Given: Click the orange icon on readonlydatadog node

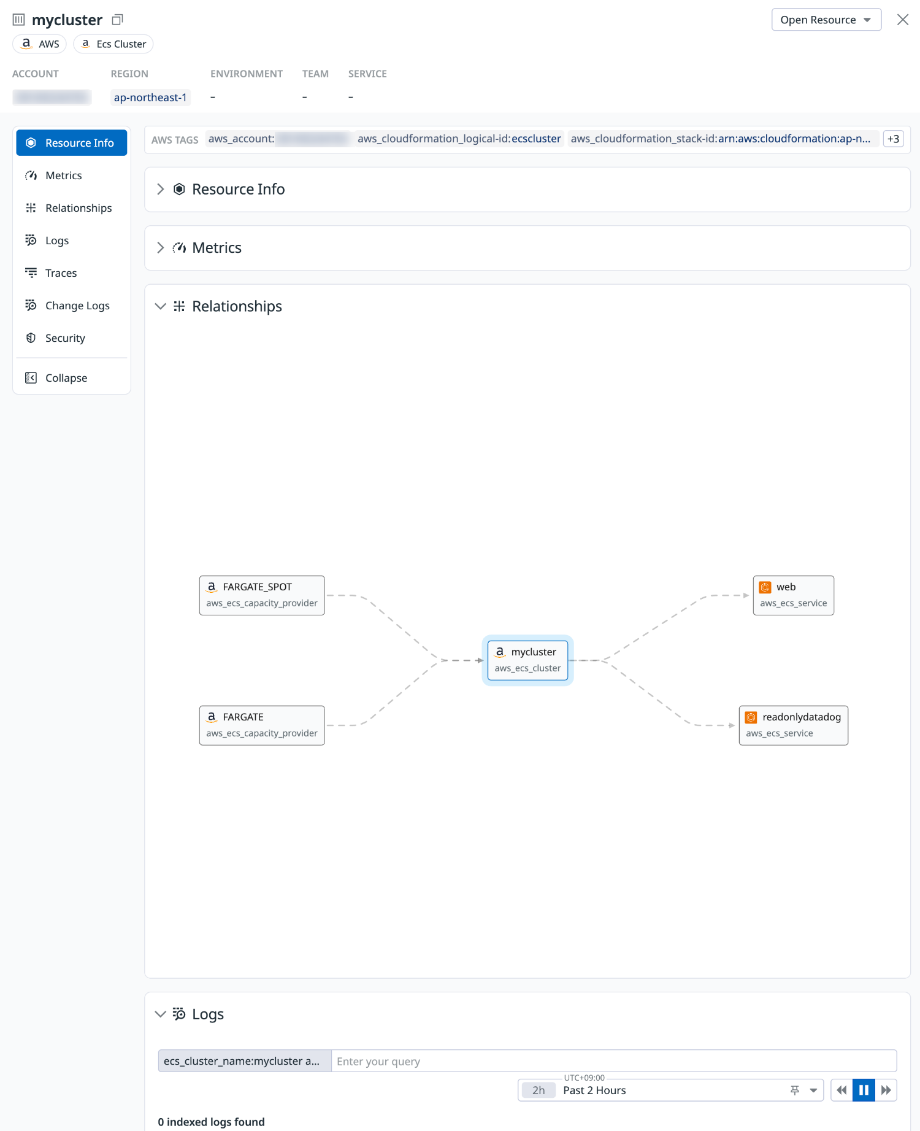Looking at the screenshot, I should tap(751, 717).
